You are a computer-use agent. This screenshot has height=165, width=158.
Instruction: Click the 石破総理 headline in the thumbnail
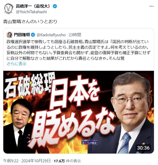pyautogui.click(x=30, y=85)
